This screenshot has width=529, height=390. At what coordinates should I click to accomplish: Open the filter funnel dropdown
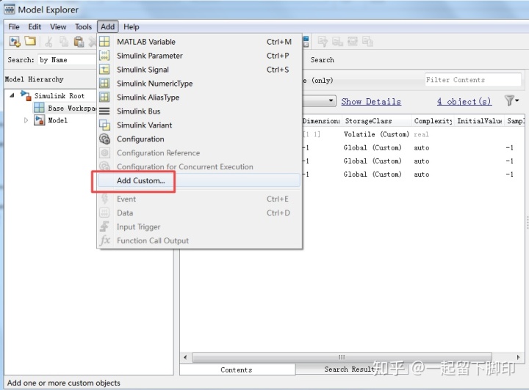[x=511, y=100]
